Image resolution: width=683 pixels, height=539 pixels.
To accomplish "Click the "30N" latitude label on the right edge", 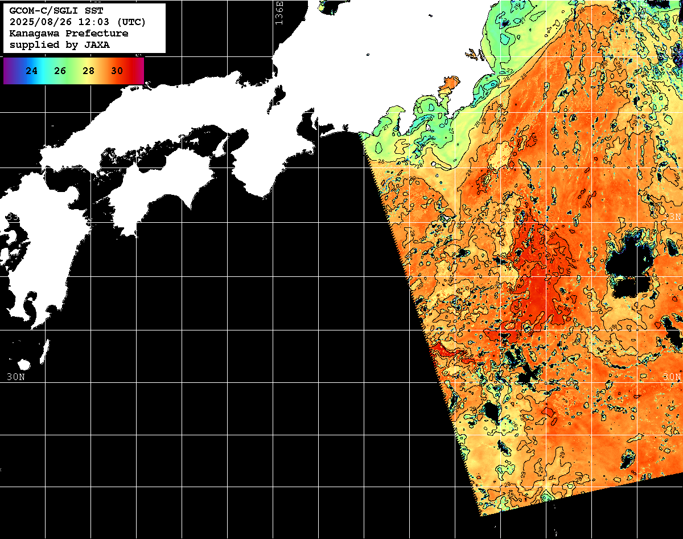I will pos(672,377).
